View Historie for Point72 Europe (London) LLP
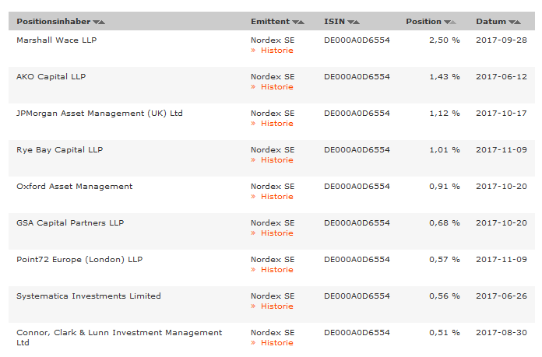The height and width of the screenshot is (357, 542). [x=276, y=270]
